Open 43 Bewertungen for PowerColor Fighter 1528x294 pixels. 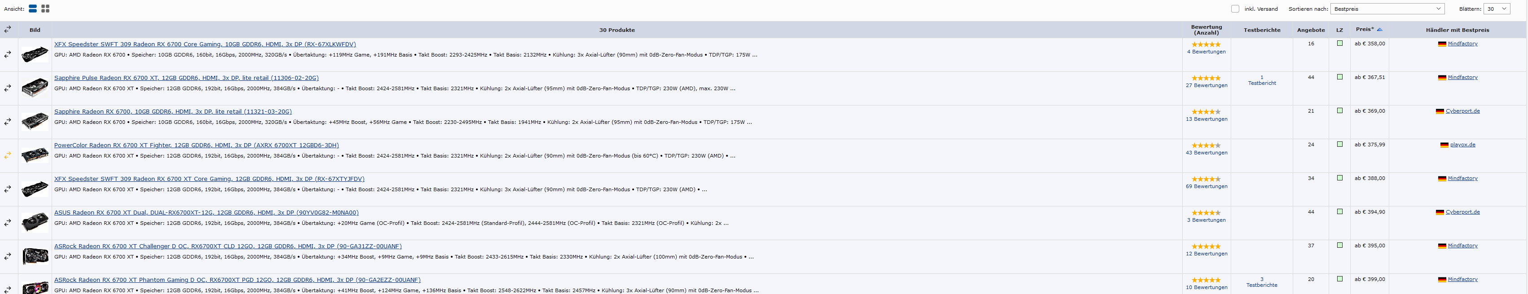pos(1206,153)
